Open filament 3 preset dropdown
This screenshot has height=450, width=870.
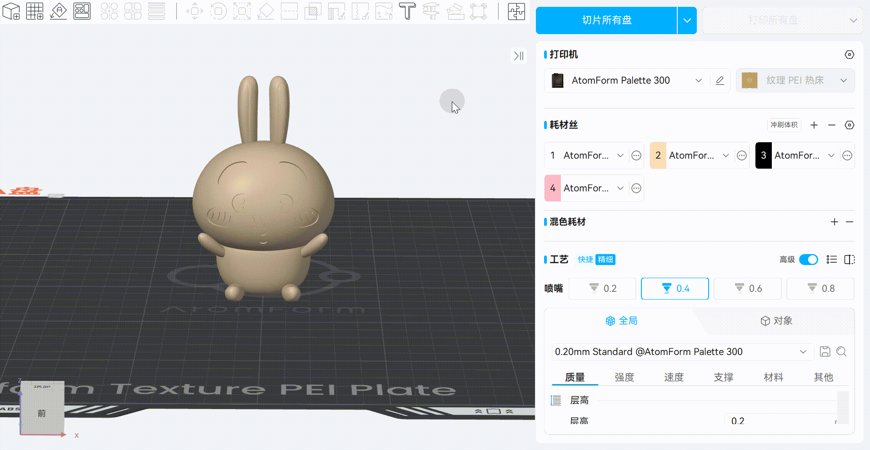[831, 155]
